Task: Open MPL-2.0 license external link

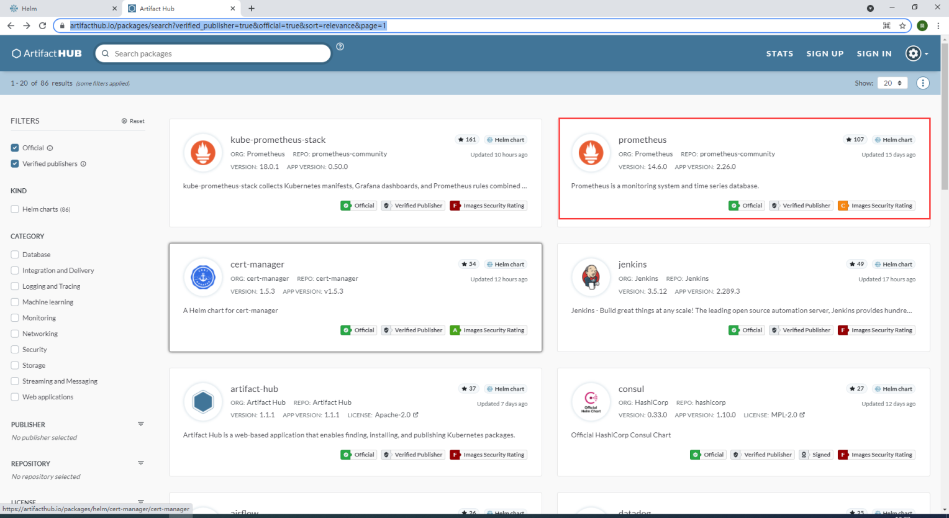Action: pos(802,415)
